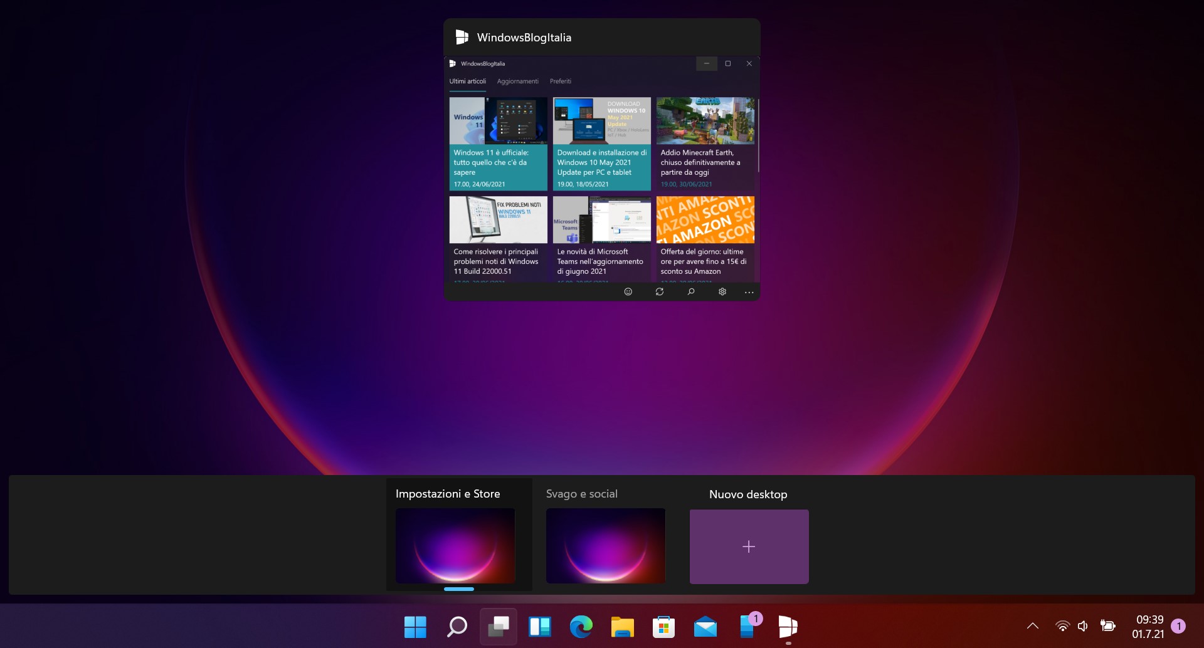This screenshot has height=648, width=1204.
Task: Click the date 17.00, 24/06/2021
Action: point(480,184)
